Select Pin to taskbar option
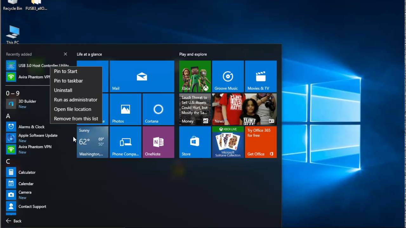Screen dimensions: 406x228 (76, 81)
